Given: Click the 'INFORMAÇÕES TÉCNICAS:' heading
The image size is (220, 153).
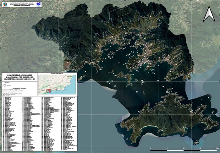Looking at the screenshot, I should tap(19, 88).
